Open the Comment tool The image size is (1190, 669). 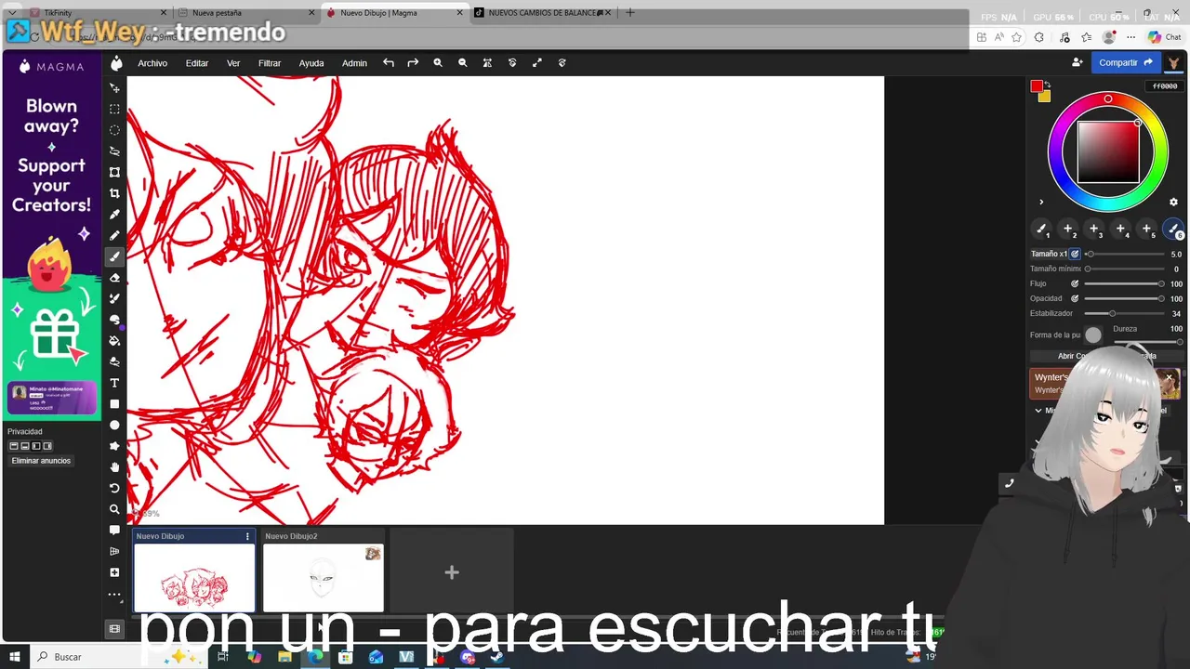click(114, 531)
